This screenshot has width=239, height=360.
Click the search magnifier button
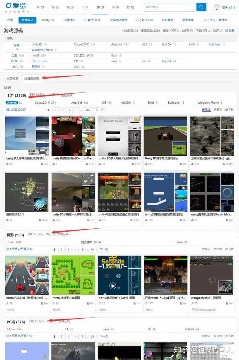click(201, 7)
